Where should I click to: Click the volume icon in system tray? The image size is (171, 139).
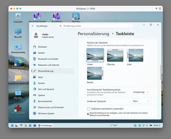coord(147,125)
